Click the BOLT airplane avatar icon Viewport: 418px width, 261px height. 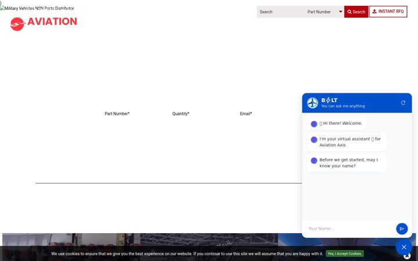click(x=312, y=103)
